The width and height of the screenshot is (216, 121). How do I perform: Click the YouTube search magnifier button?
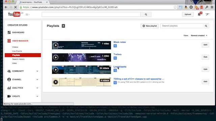click(146, 14)
